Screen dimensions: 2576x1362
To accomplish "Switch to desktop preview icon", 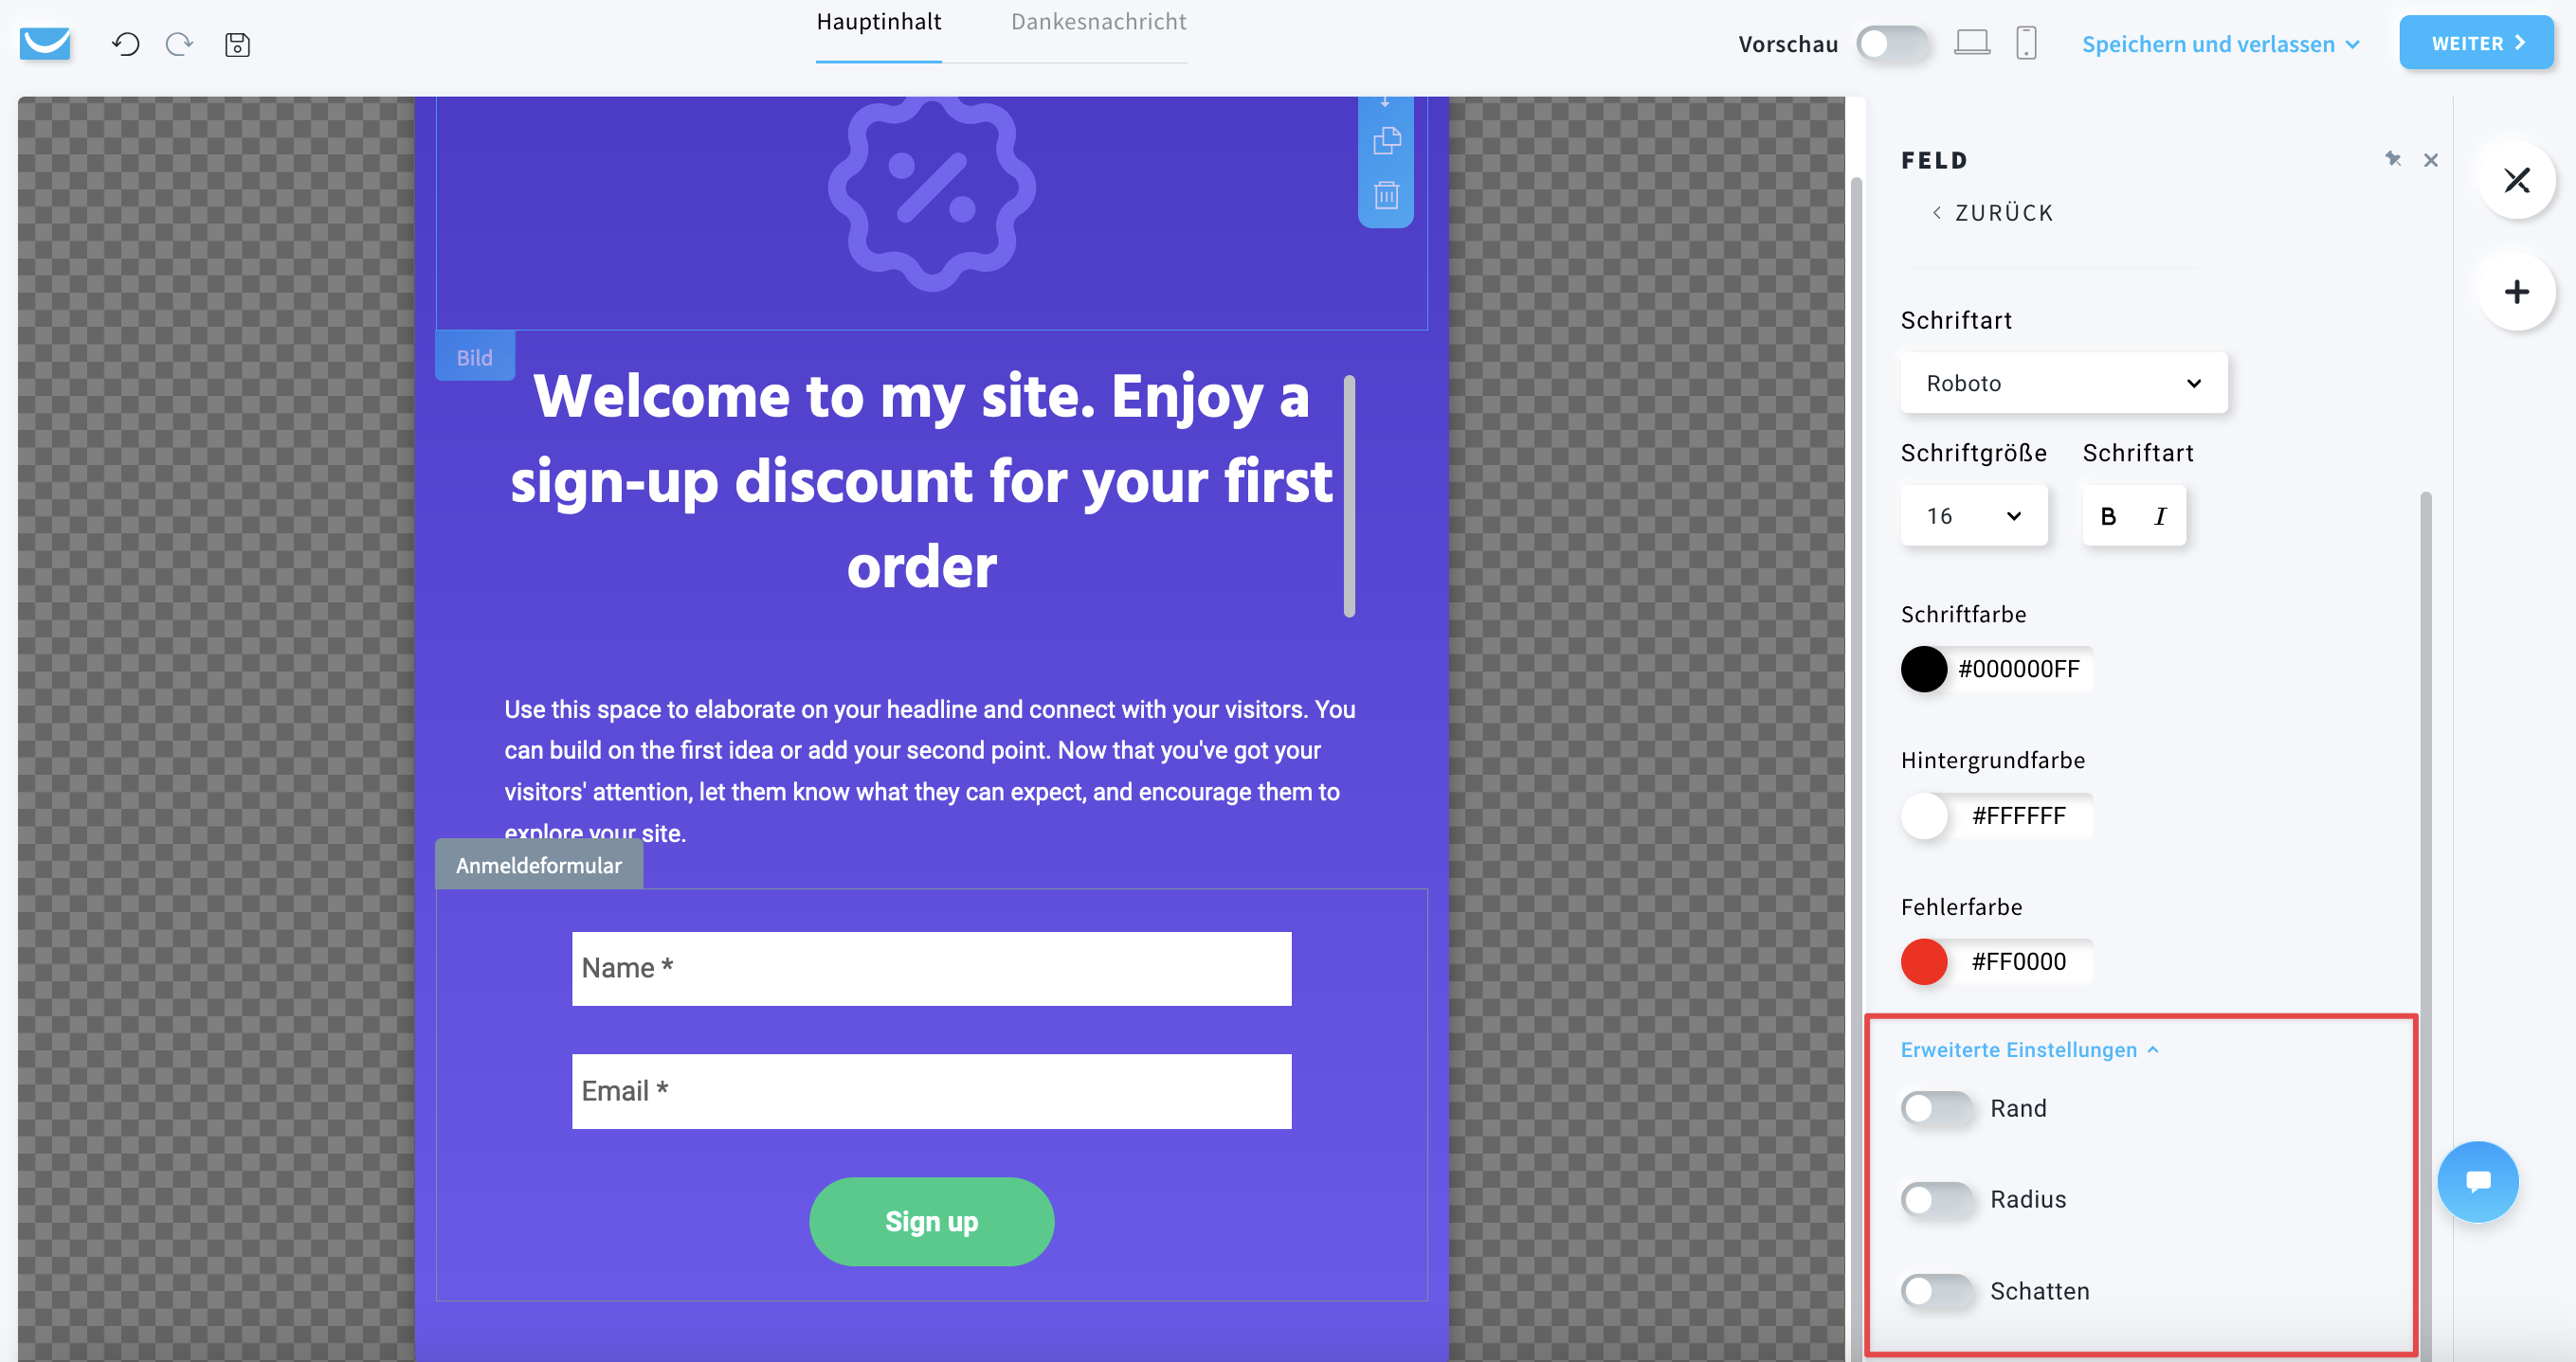I will click(x=1971, y=43).
